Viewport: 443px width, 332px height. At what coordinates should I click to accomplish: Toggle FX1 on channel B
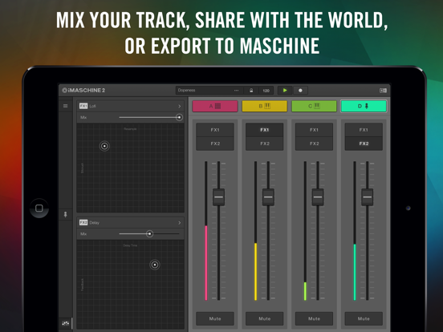pyautogui.click(x=265, y=130)
